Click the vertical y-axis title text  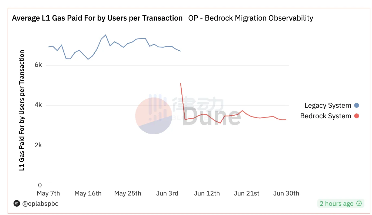(22, 110)
